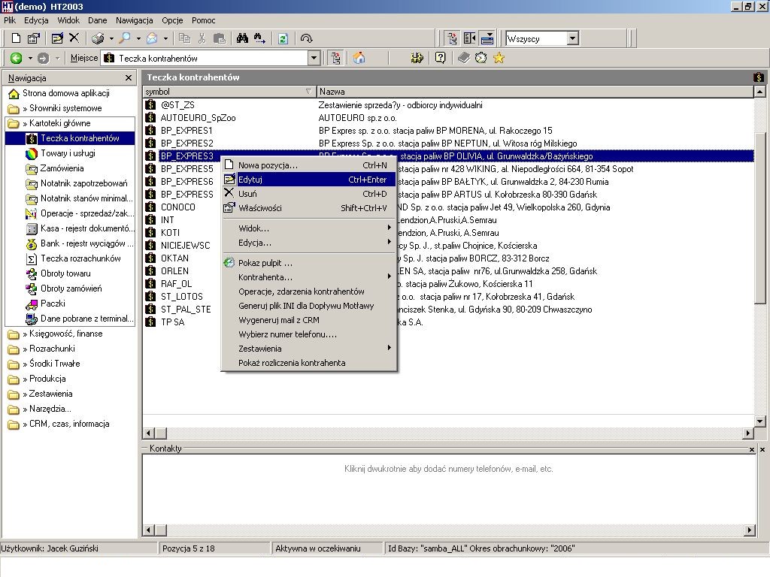Close the Kontakty panel

pyautogui.click(x=752, y=449)
